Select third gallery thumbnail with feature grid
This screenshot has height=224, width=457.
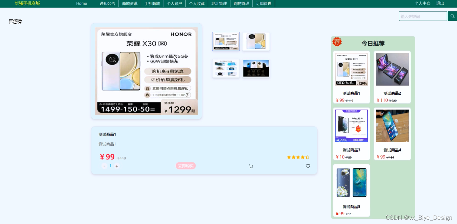click(x=226, y=68)
